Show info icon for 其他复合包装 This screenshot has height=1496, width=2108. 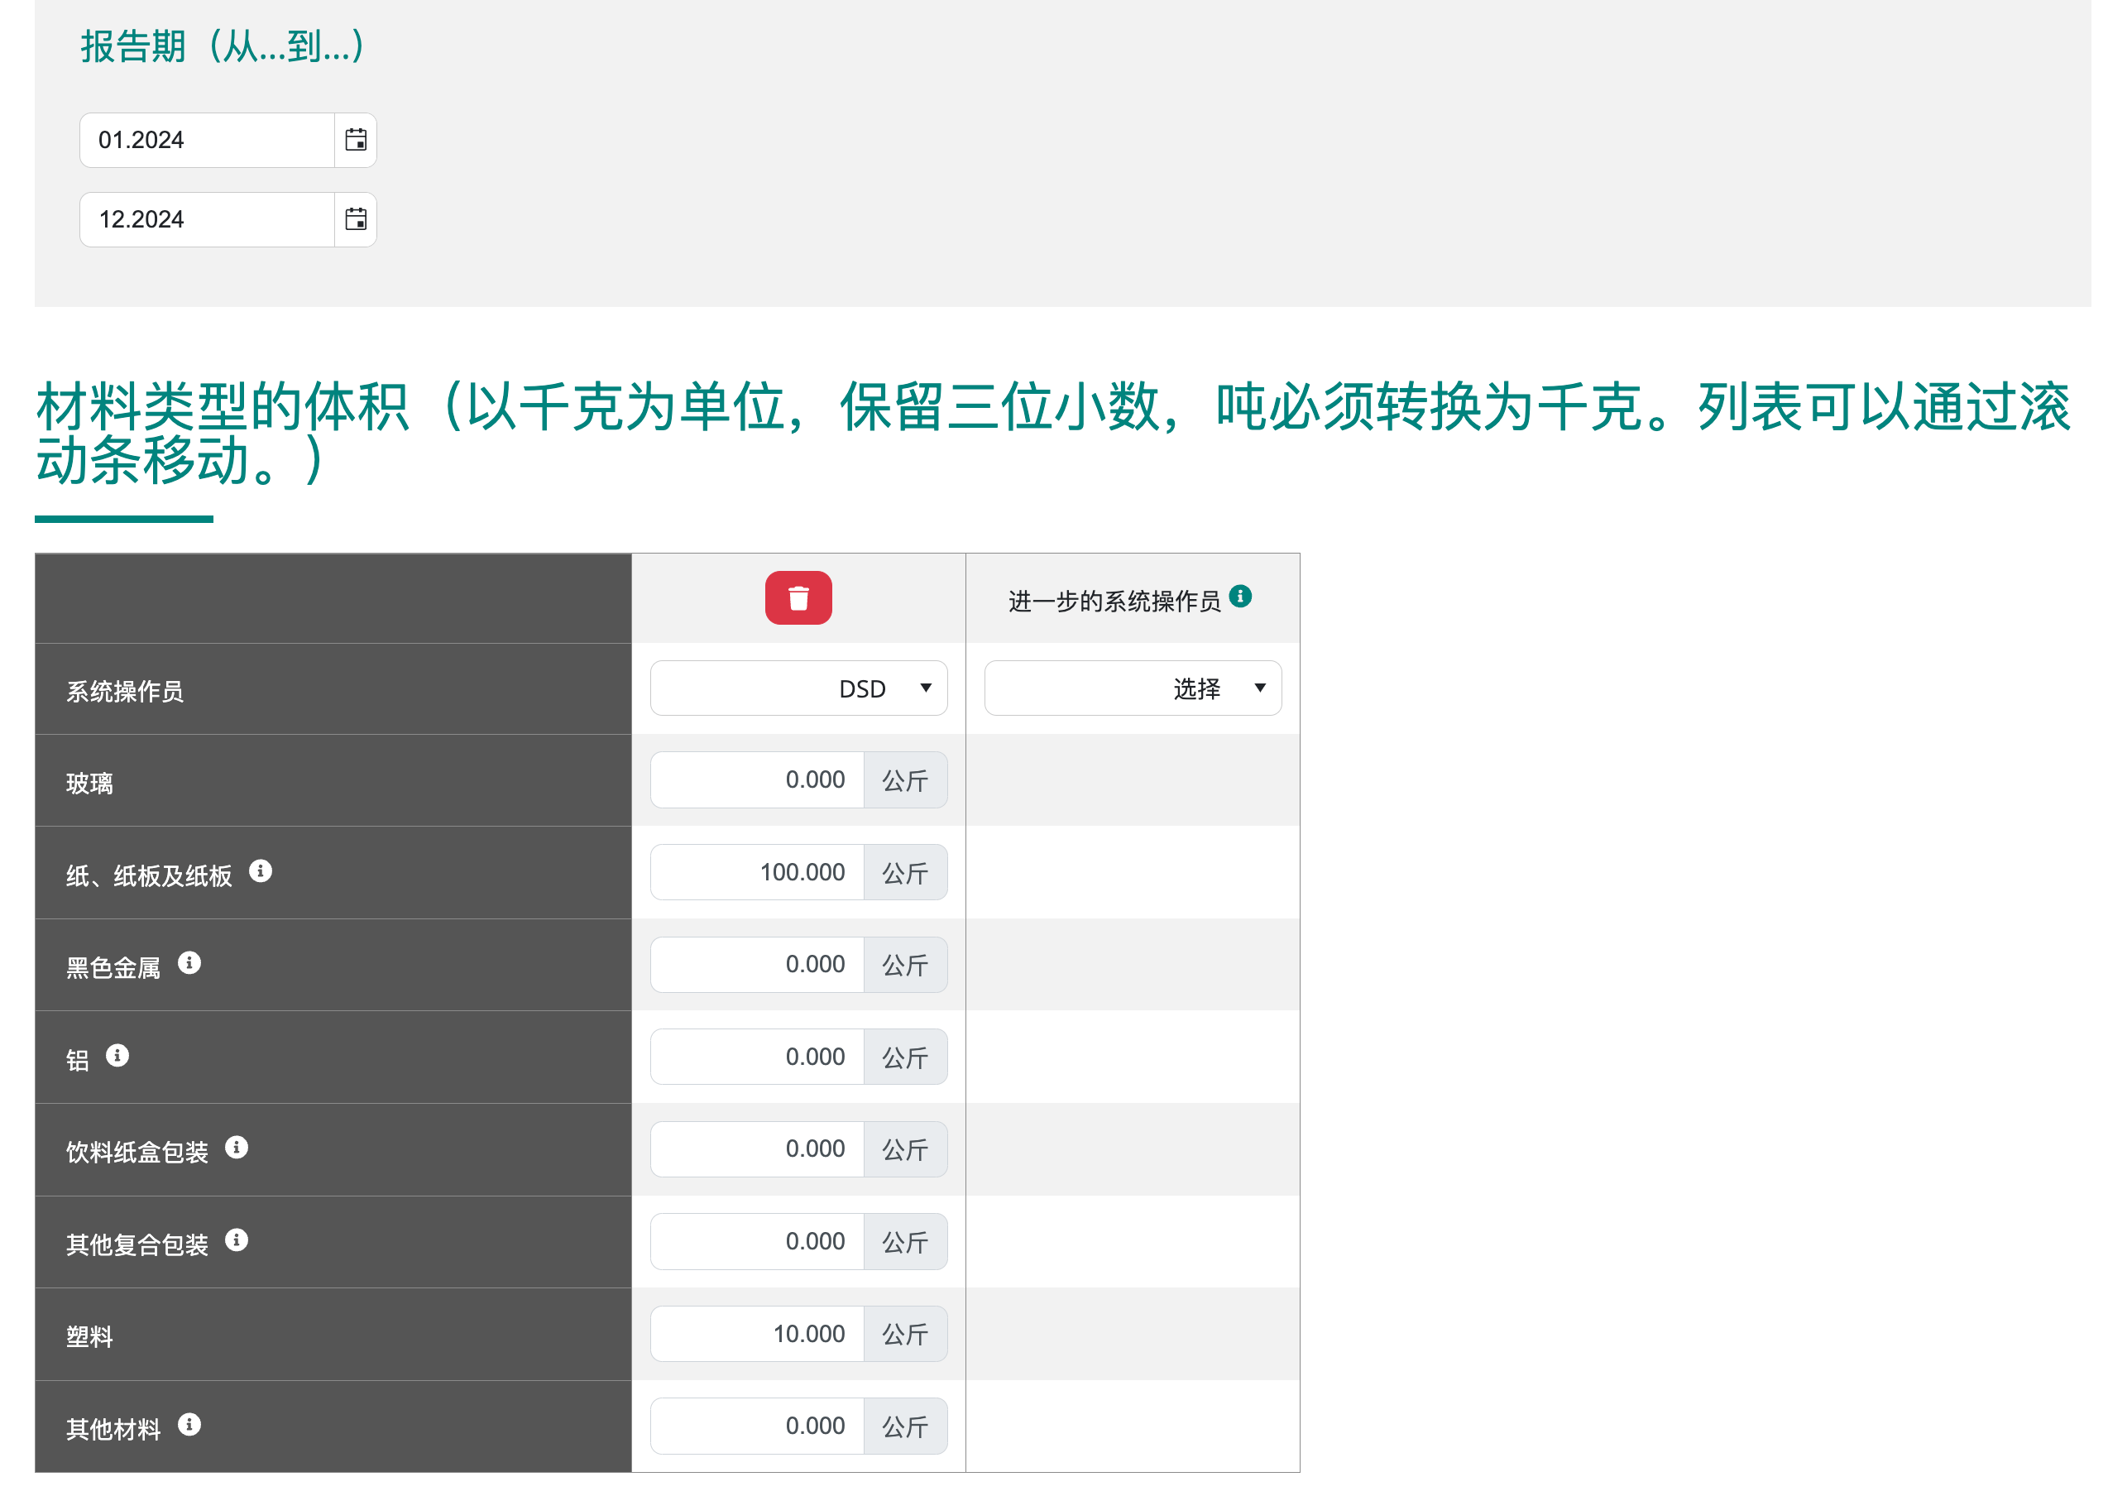pos(237,1240)
